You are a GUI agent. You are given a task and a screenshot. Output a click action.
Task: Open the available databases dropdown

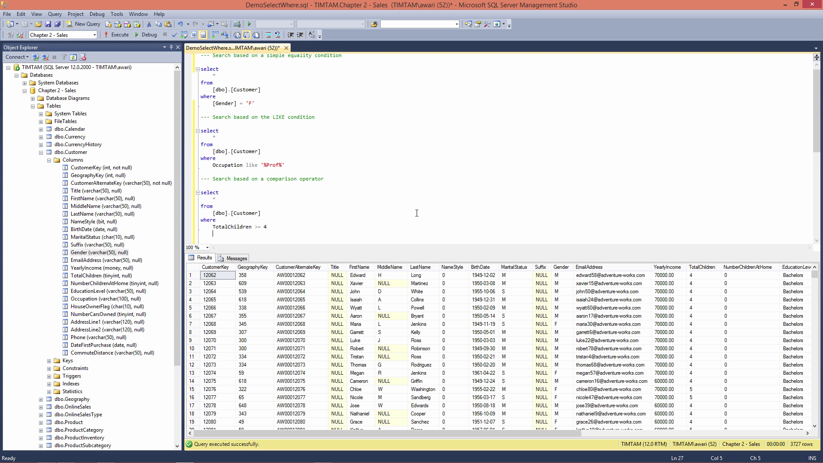(x=94, y=35)
